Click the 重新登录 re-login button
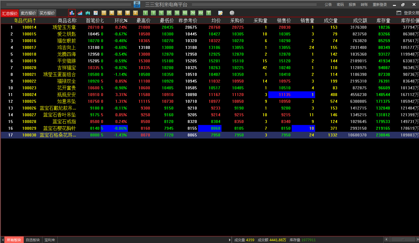This screenshot has height=243, width=419. pyautogui.click(x=379, y=5)
